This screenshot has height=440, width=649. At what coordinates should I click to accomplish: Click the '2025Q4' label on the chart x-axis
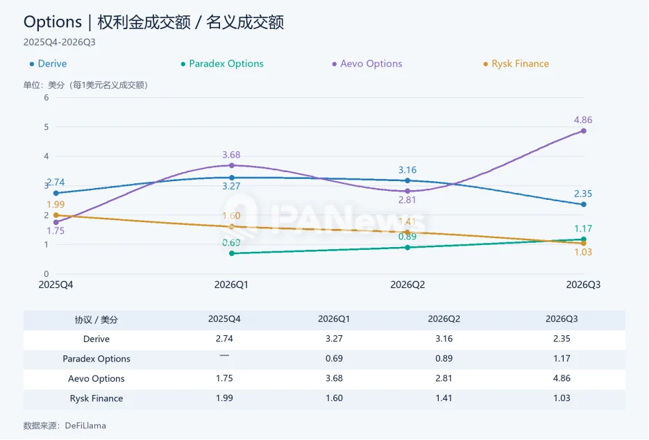coord(56,285)
